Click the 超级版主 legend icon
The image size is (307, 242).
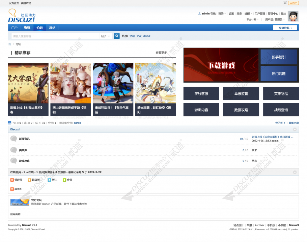click(29, 180)
